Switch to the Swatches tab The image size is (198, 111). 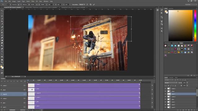tap(171, 9)
